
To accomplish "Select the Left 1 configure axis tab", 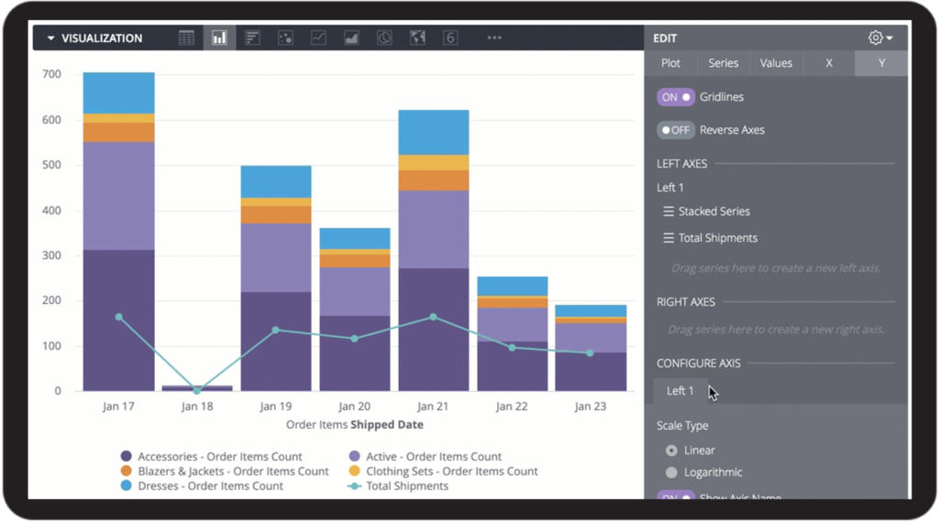I will pos(680,391).
